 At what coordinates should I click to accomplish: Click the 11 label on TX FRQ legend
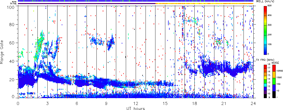coord(269,90)
